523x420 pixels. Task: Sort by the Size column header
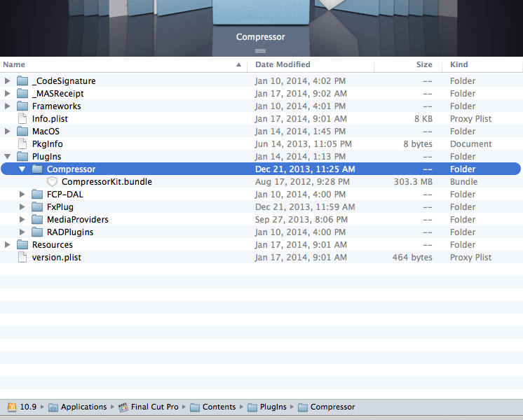(408, 64)
